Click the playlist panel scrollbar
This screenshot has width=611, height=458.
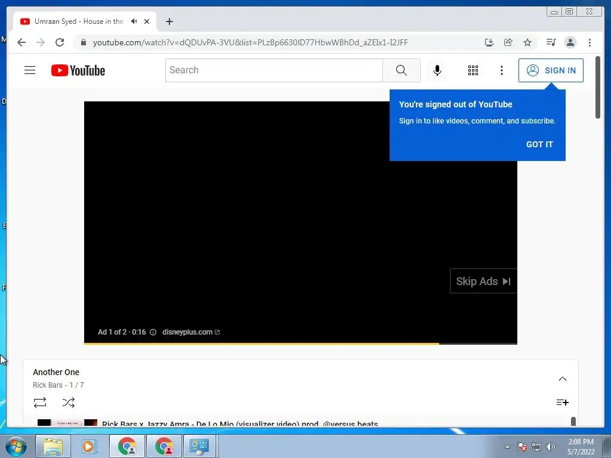573,421
